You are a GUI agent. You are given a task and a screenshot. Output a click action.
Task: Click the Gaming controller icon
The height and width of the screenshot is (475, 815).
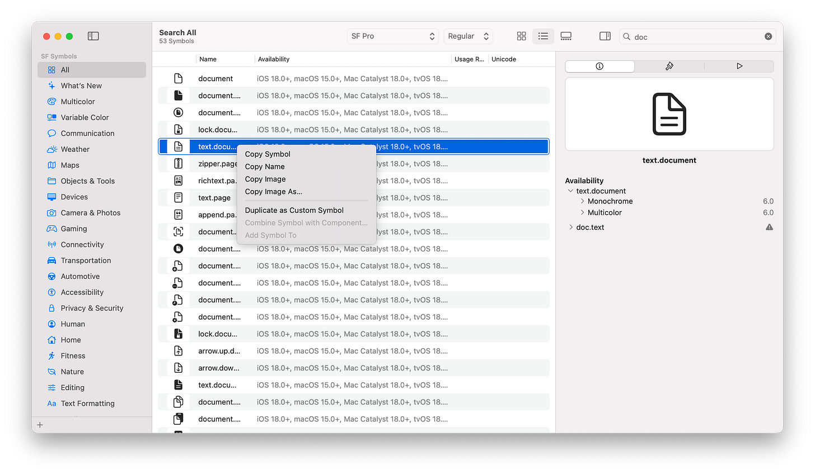click(x=51, y=229)
